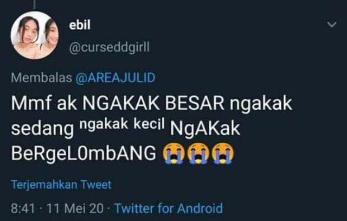Click the third crying emoji
Image resolution: width=347 pixels, height=221 pixels.
[x=223, y=153]
